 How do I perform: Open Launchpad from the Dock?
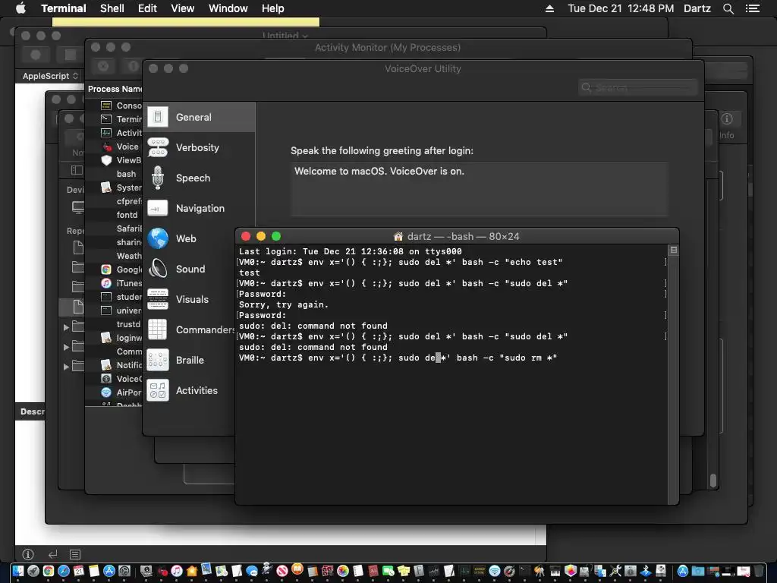[x=33, y=571]
